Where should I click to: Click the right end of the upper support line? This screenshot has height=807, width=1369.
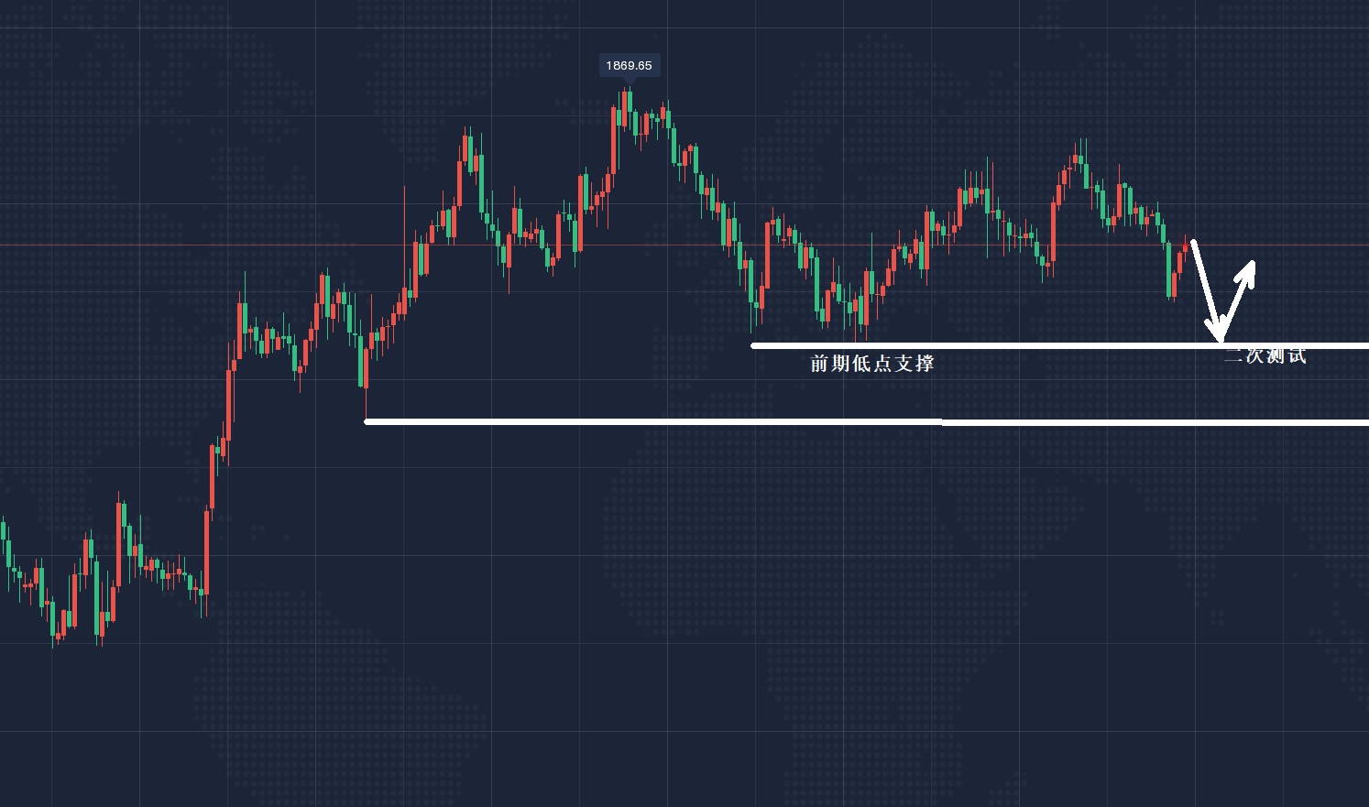1364,345
